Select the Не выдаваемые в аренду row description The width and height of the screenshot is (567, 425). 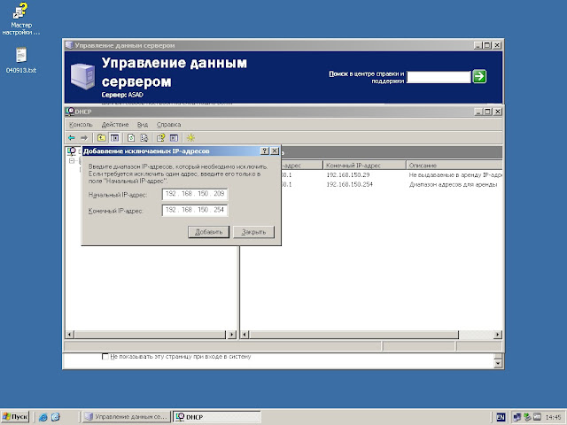tap(455, 175)
